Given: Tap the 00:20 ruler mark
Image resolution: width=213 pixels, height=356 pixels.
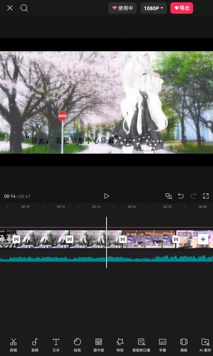Looking at the screenshot, I should tap(203, 207).
